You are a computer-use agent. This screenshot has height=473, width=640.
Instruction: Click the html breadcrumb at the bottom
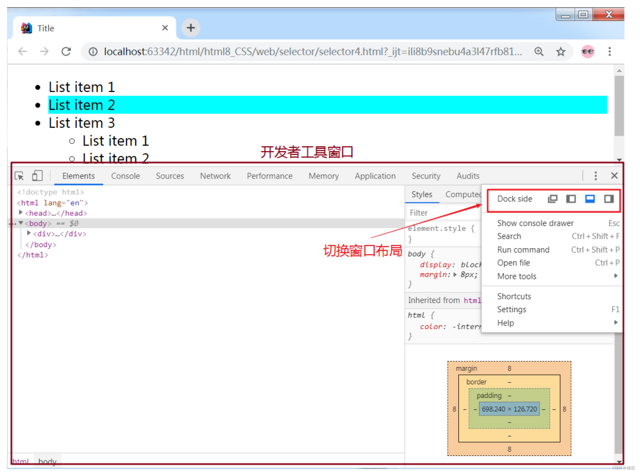coord(21,461)
